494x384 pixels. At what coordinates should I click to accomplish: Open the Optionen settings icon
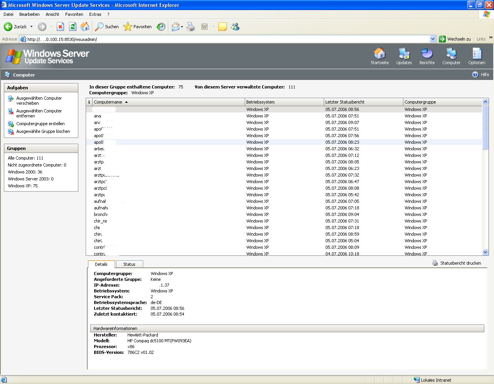(x=477, y=56)
